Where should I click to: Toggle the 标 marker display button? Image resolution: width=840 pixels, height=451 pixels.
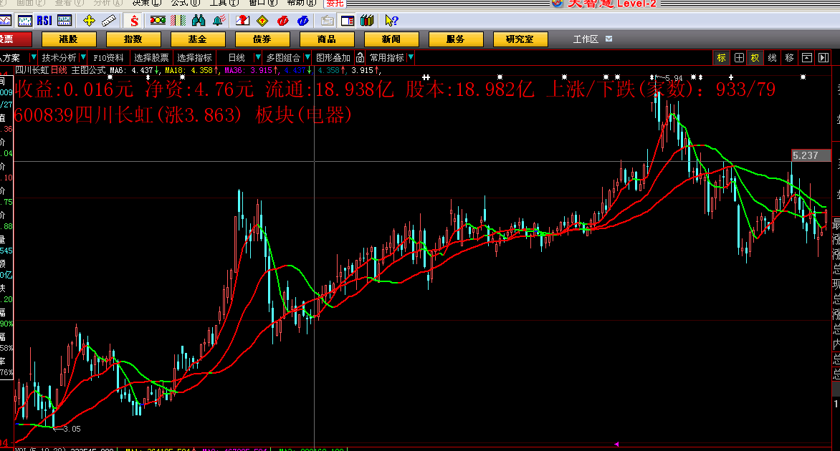[x=721, y=57]
